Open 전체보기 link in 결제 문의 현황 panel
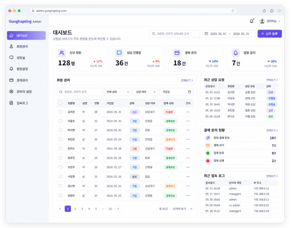The height and width of the screenshot is (228, 292). coord(272,130)
